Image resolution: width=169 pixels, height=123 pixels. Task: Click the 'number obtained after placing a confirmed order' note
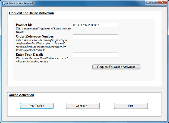pos(41,45)
